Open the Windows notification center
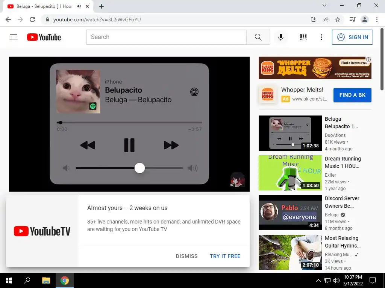Viewport: 385px width, 288px height. point(373,280)
